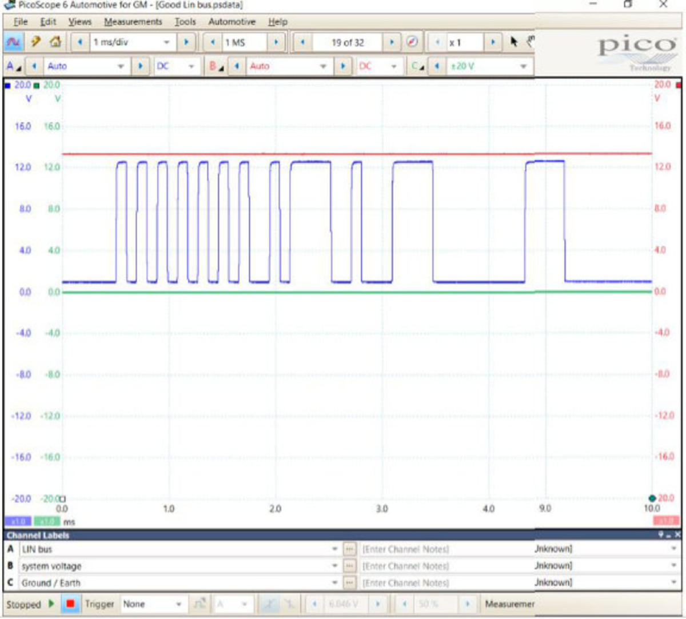Select the arrow pointer tool
Image resolution: width=686 pixels, height=619 pixels.
[x=513, y=42]
